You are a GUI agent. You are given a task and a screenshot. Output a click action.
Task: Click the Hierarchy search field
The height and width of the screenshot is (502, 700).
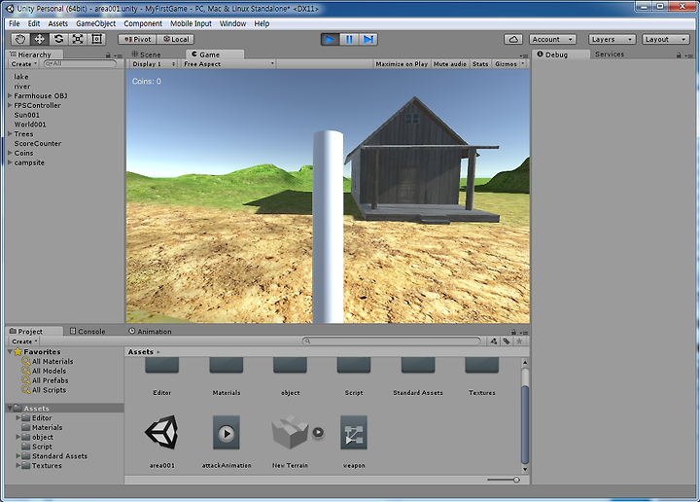pyautogui.click(x=80, y=64)
